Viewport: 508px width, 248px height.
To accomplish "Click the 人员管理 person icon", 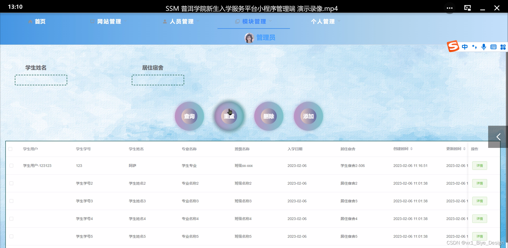I will (x=165, y=21).
